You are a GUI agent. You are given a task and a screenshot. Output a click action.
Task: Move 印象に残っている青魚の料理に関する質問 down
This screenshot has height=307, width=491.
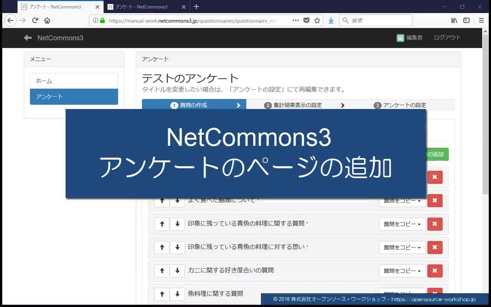tap(177, 224)
